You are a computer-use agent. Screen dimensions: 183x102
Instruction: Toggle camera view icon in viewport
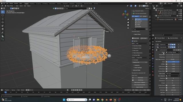click(128, 25)
